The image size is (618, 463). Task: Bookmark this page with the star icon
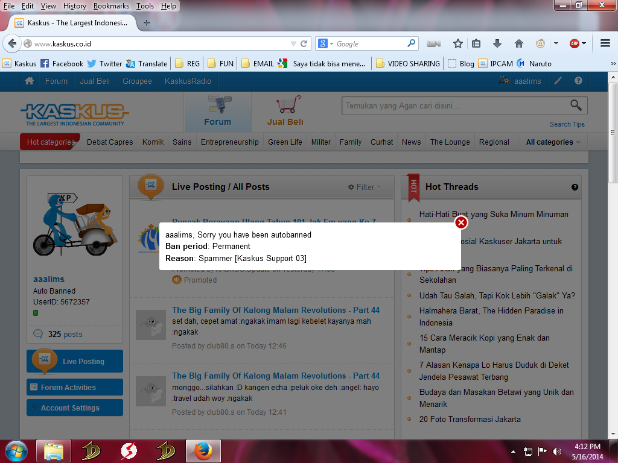457,43
